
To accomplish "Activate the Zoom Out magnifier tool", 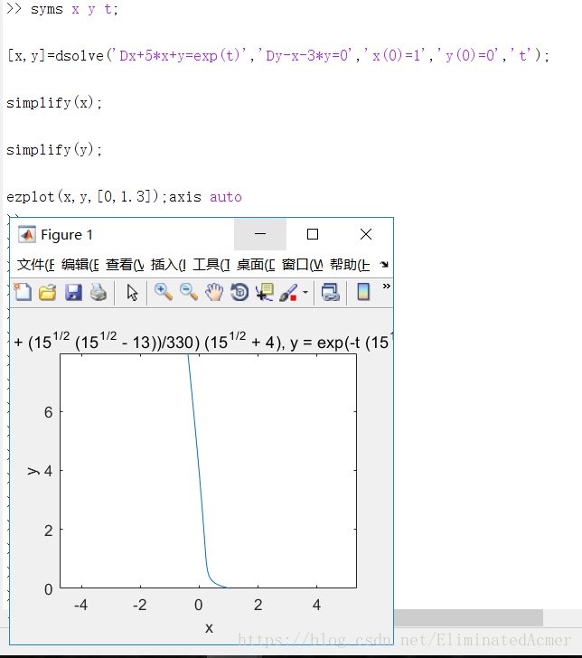I will [x=189, y=292].
